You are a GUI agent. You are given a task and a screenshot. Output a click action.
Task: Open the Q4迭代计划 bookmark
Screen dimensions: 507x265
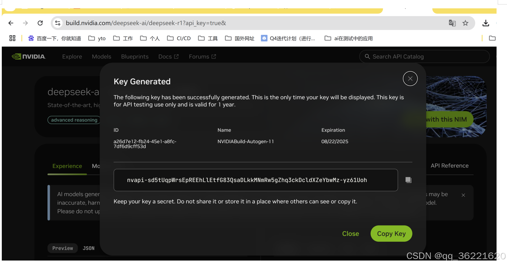[x=288, y=38]
